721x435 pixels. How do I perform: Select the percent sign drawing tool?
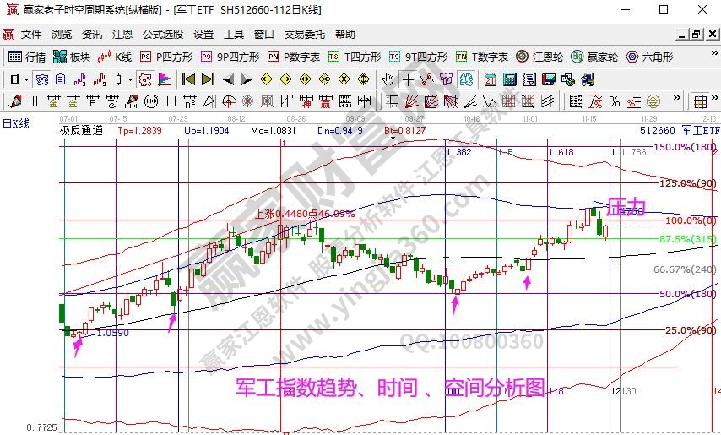tap(614, 101)
